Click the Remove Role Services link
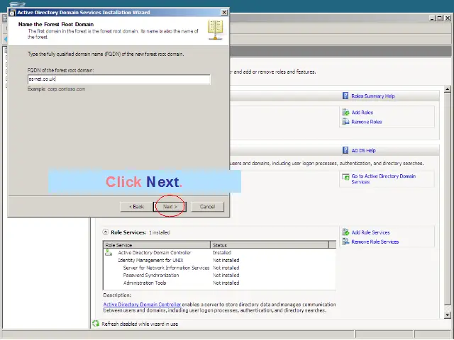The image size is (454, 340). click(x=375, y=242)
